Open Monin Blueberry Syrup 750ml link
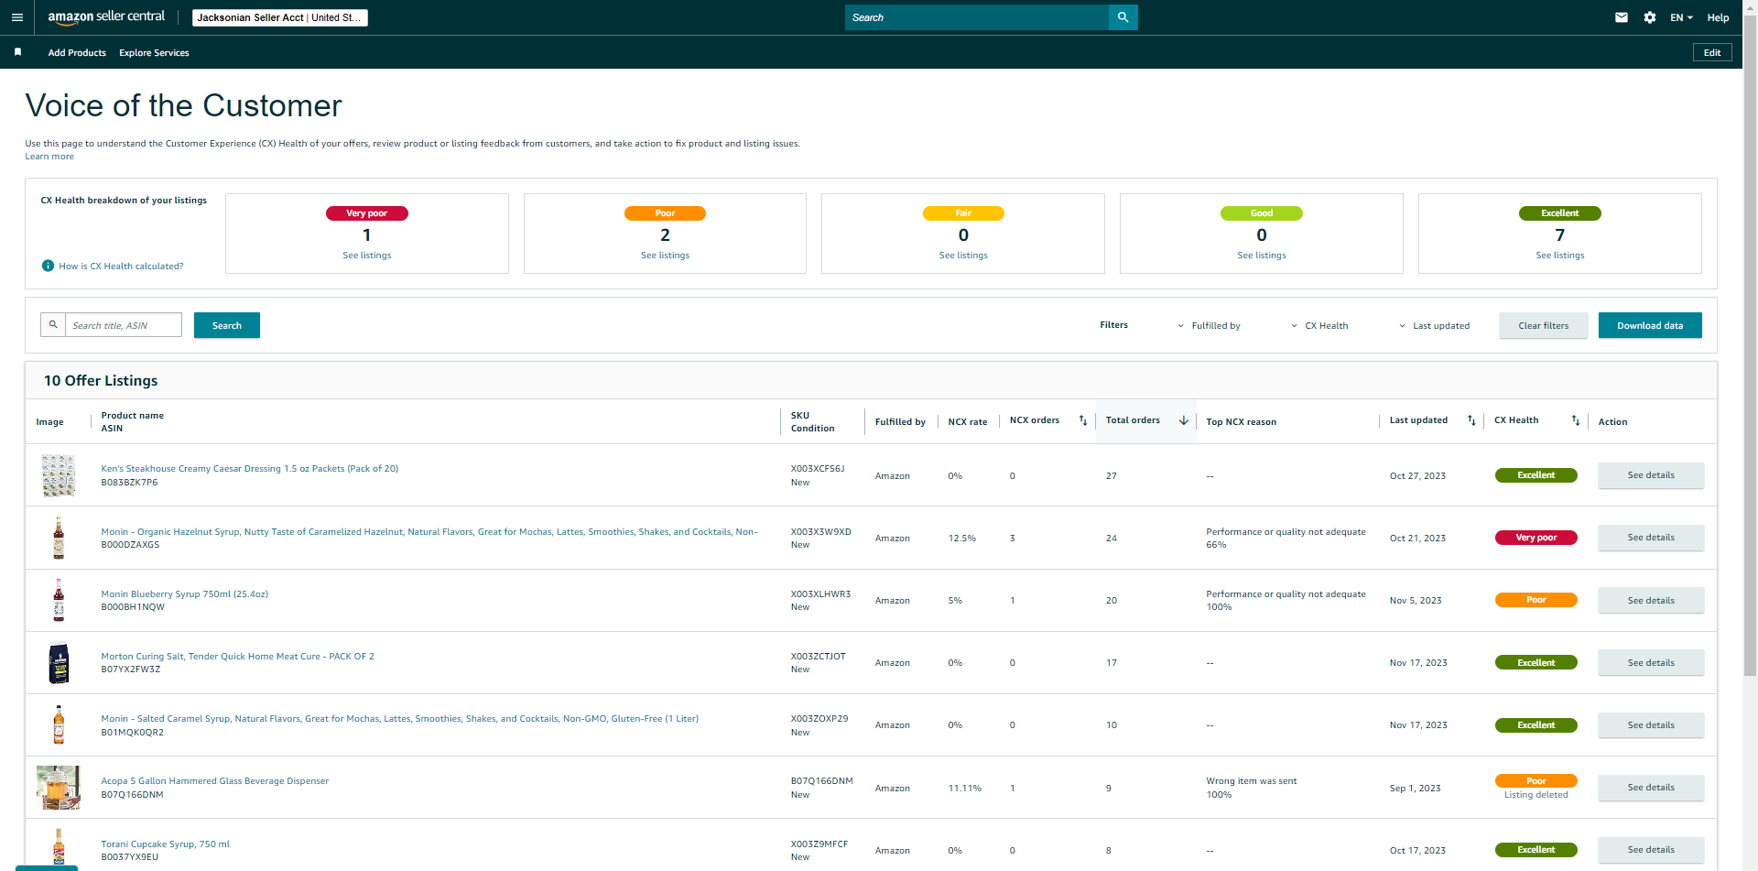The height and width of the screenshot is (871, 1758). (x=184, y=594)
